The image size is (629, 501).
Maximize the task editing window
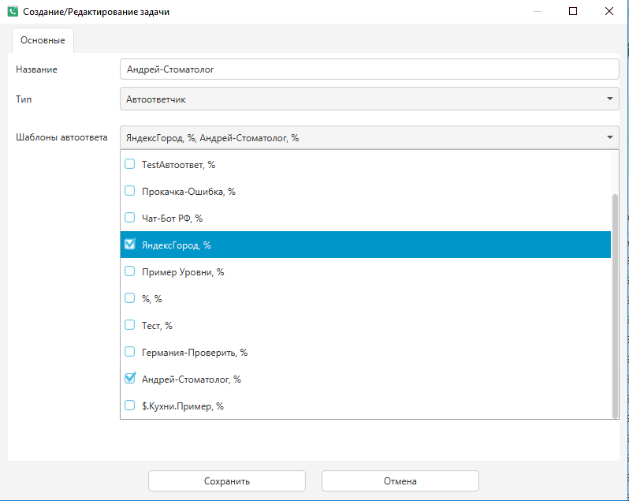pyautogui.click(x=573, y=11)
